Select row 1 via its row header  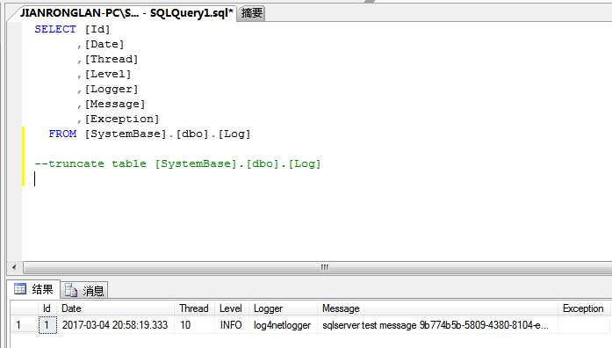[x=24, y=325]
